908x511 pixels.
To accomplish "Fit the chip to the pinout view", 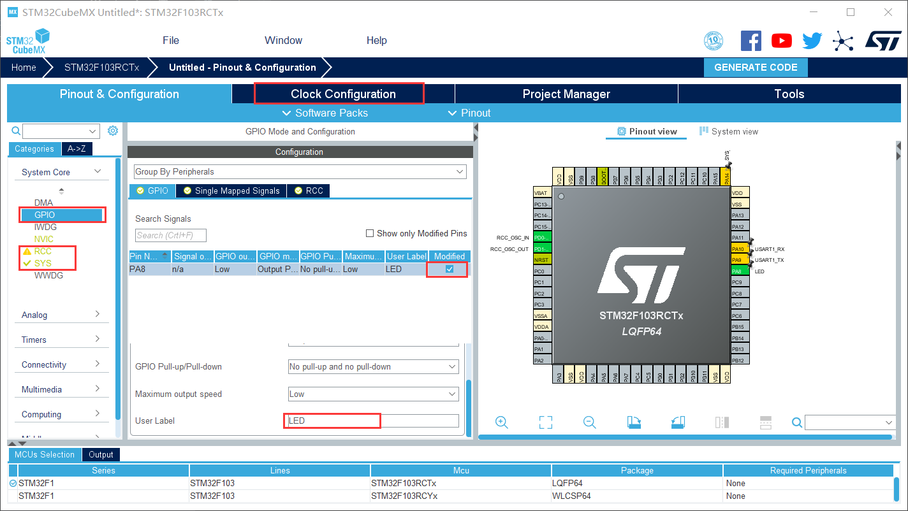I will point(545,422).
